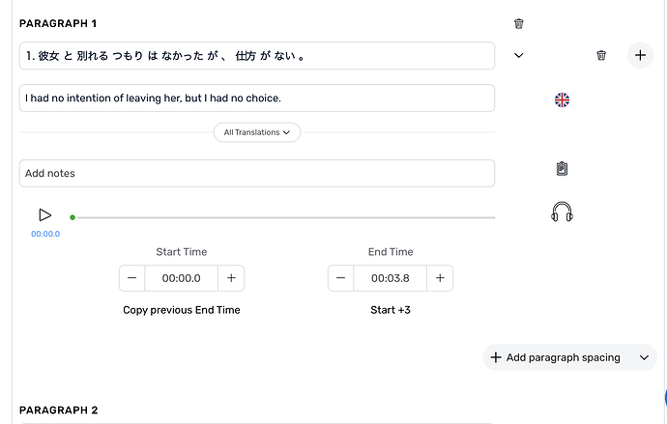Open the All Translations dropdown
Screen dimensions: 667x424
tap(257, 132)
